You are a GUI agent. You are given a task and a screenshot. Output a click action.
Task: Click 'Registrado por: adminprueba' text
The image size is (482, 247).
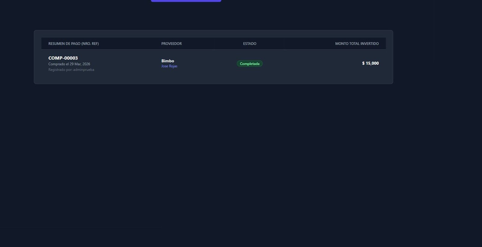[71, 70]
